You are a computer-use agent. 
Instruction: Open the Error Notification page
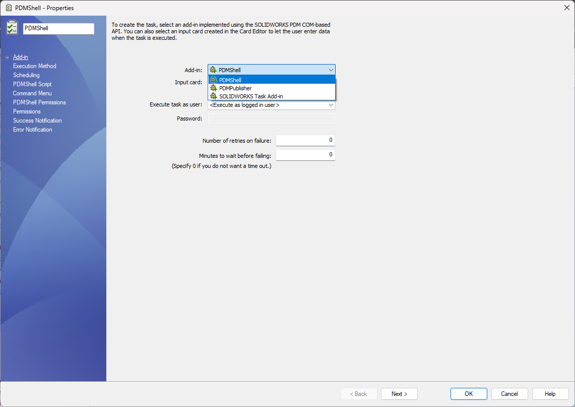click(x=33, y=130)
